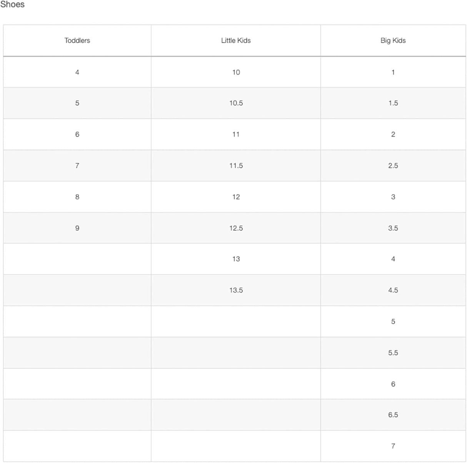Image resolution: width=467 pixels, height=463 pixels.
Task: Click the Toddlers column header
Action: coord(77,40)
